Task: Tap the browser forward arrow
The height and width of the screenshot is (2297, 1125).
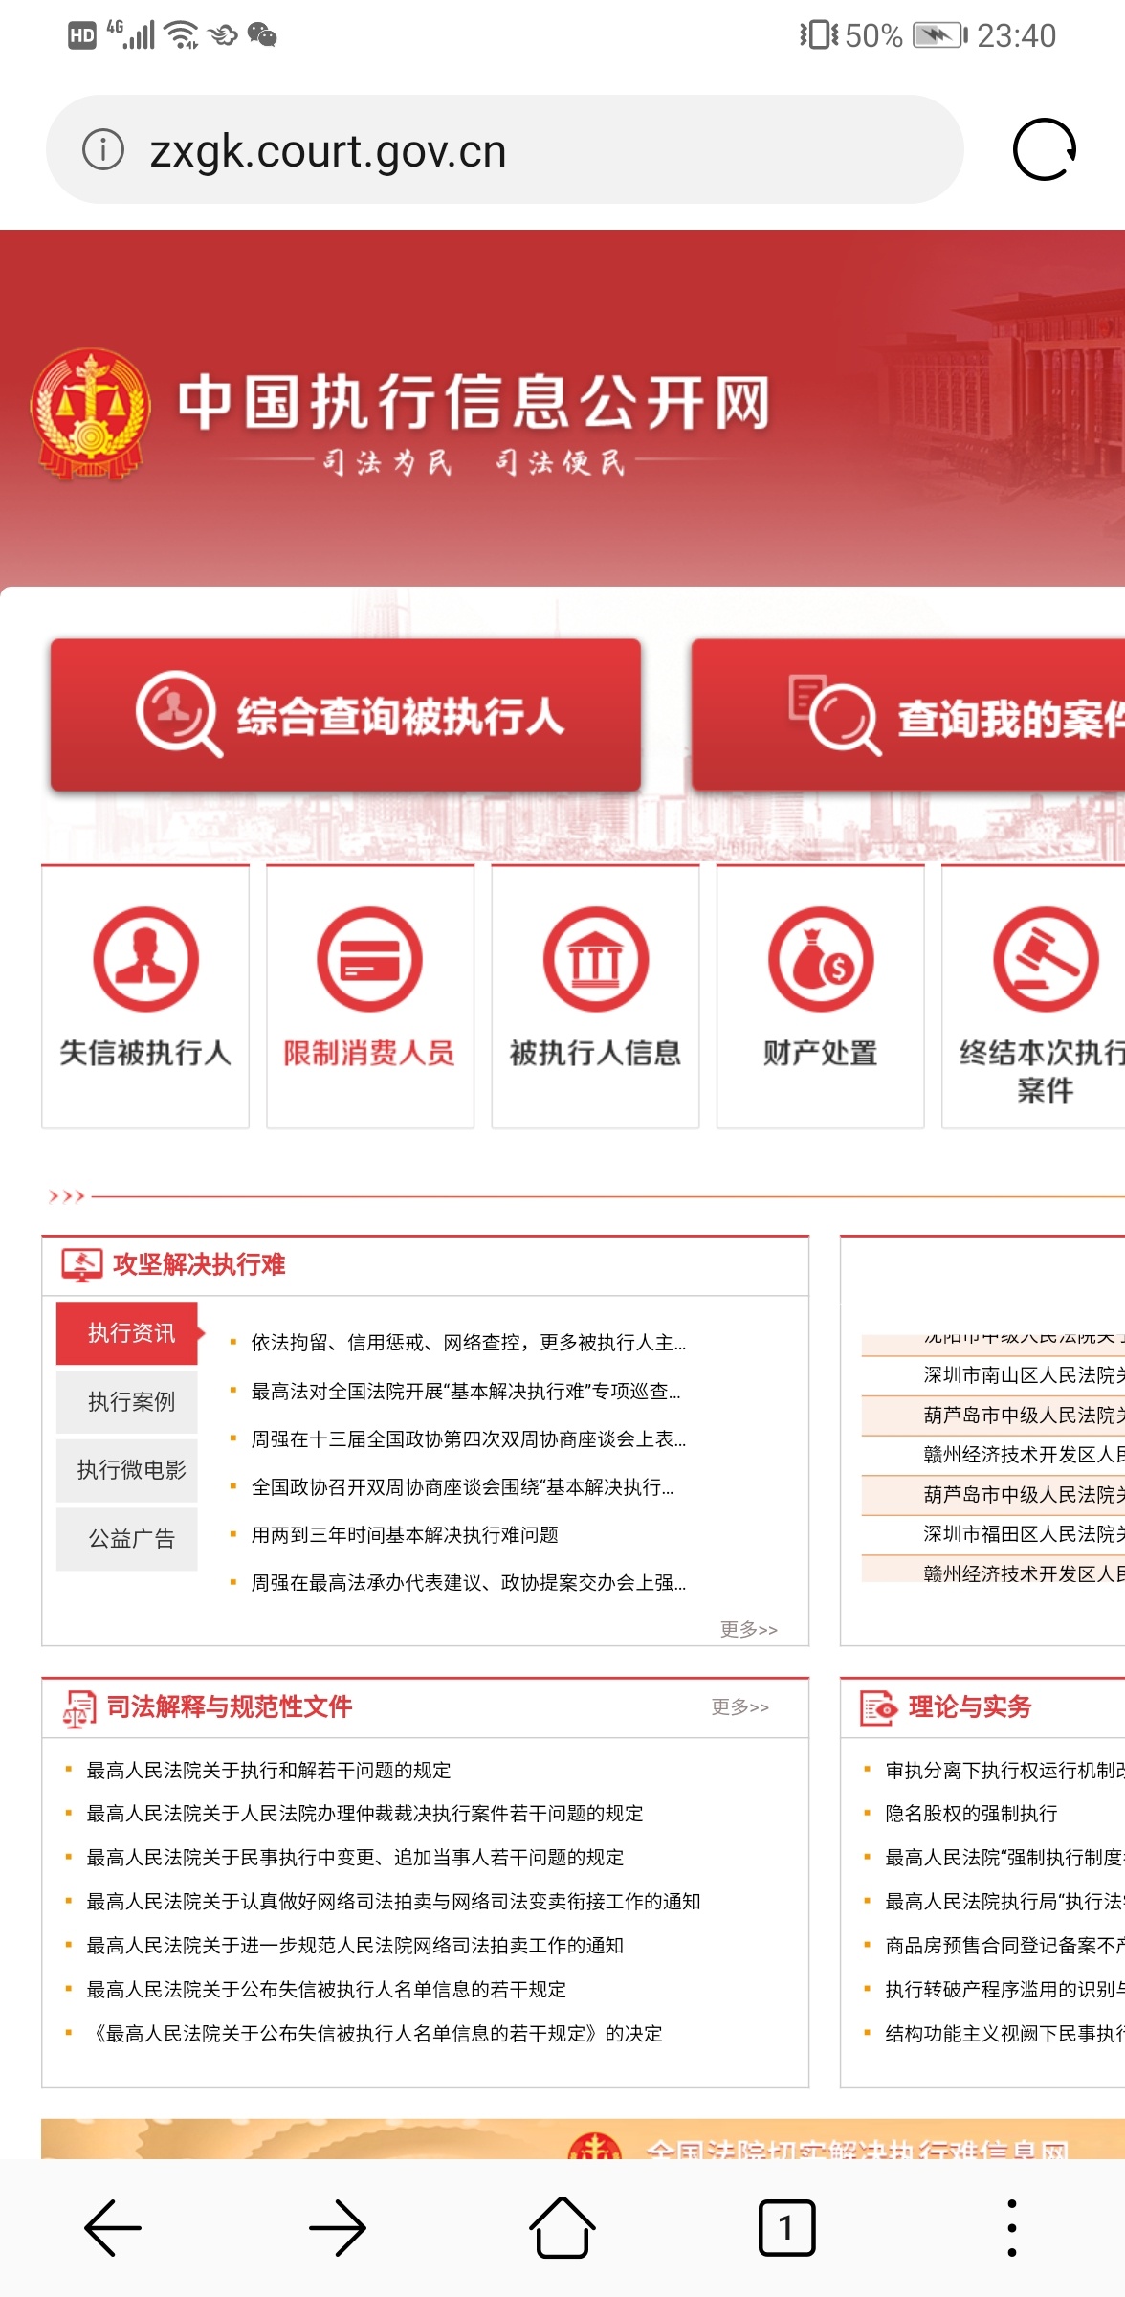Action: [x=338, y=2228]
